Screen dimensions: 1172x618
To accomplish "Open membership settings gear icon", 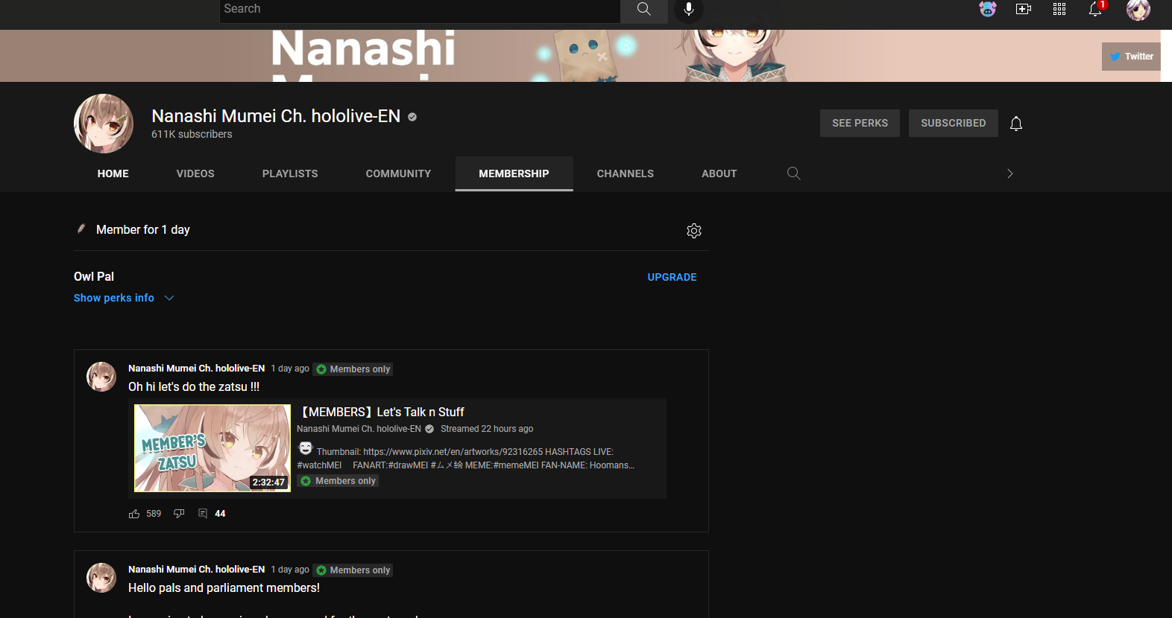I will 694,231.
